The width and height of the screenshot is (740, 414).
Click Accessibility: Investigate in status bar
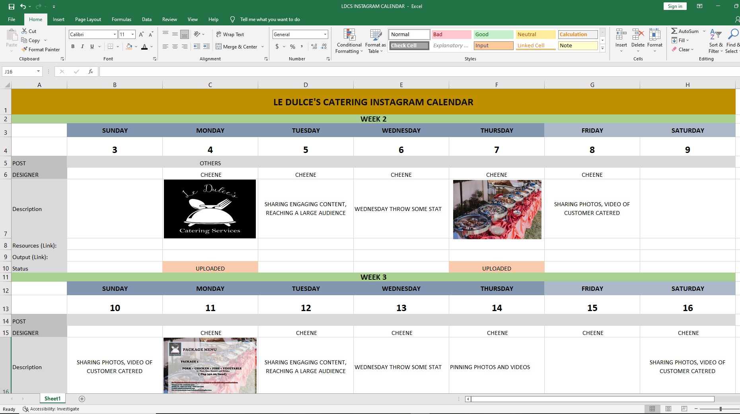(51, 409)
